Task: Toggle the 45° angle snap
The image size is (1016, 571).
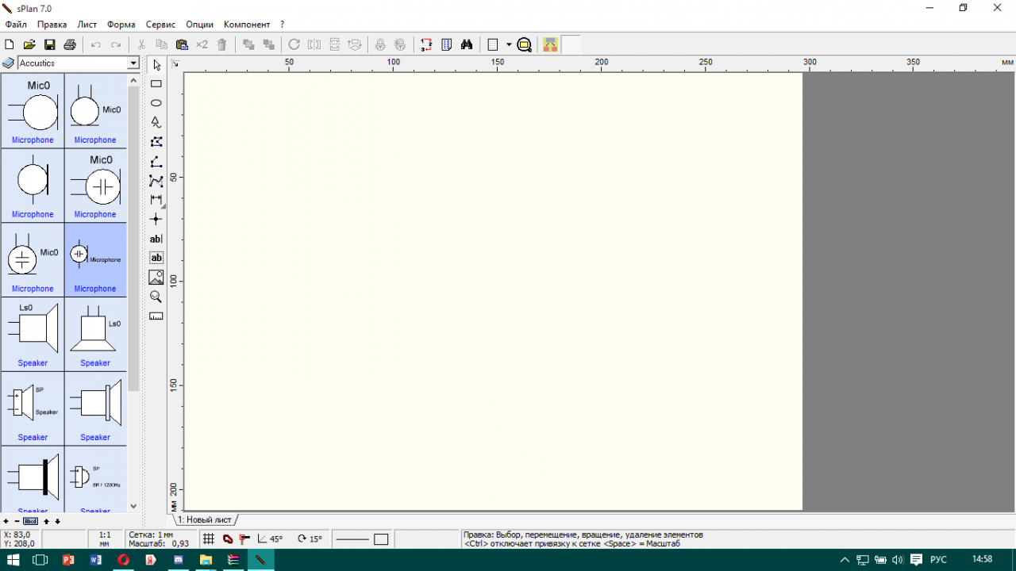Action: pos(270,539)
